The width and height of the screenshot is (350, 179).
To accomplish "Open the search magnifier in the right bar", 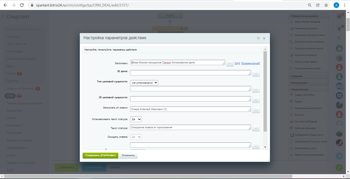I will [x=339, y=38].
